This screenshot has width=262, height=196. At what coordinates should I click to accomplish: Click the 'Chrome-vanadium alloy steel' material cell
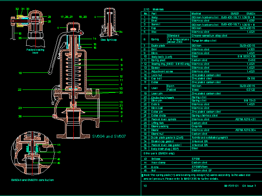click(x=209, y=35)
